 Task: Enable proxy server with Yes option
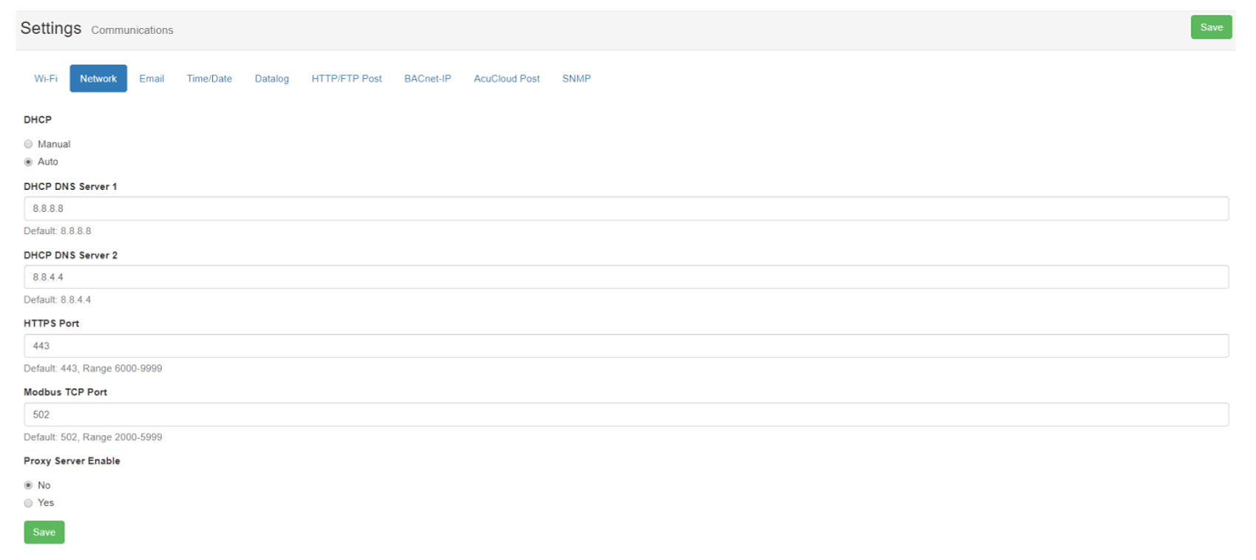(29, 503)
